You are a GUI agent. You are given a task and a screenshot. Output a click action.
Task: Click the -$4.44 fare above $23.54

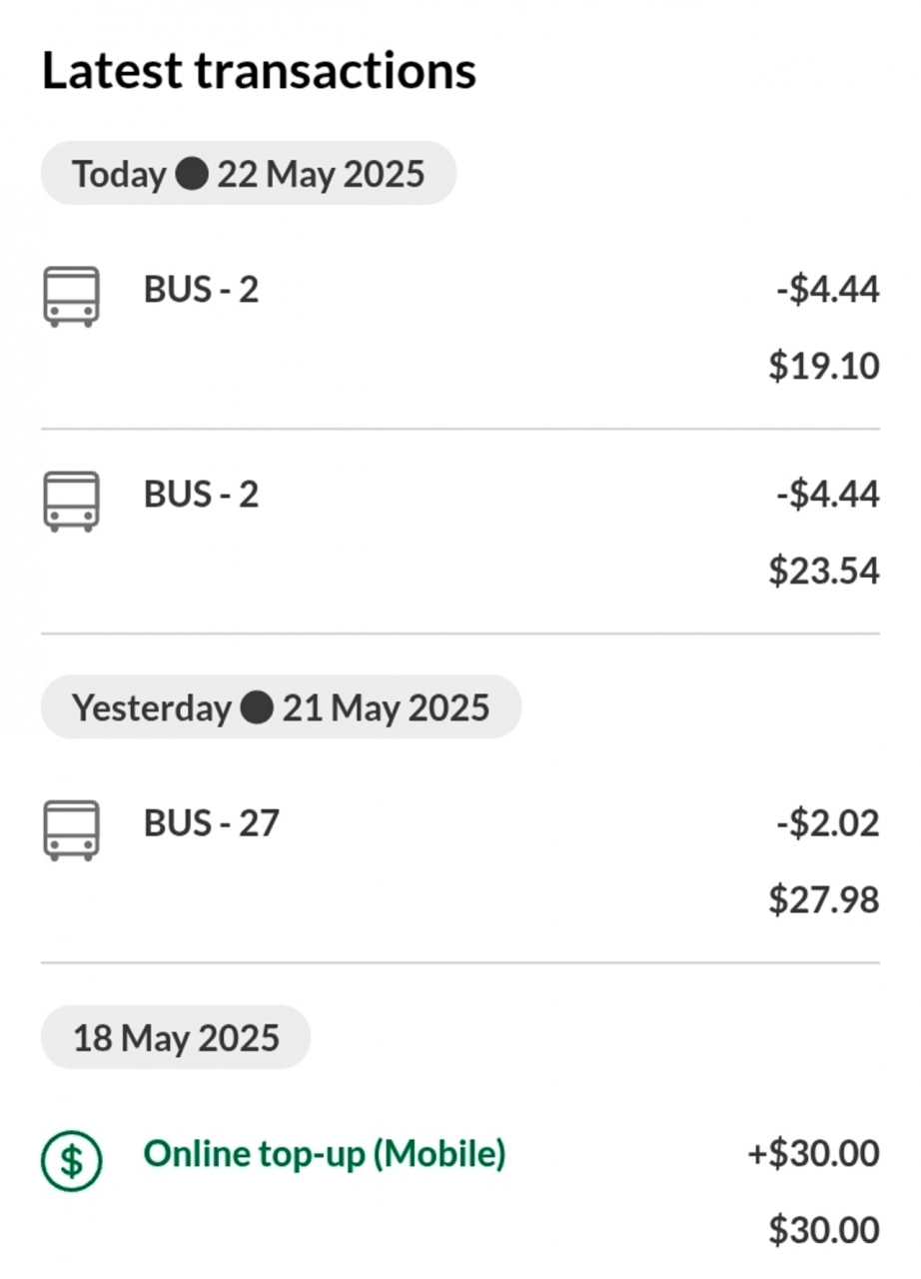(x=827, y=495)
